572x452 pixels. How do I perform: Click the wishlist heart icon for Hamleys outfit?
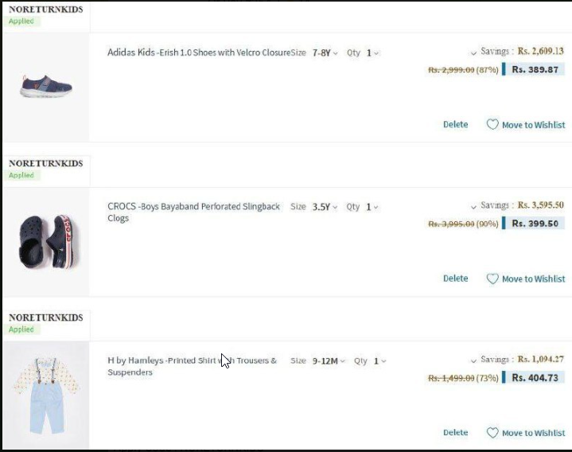point(492,433)
